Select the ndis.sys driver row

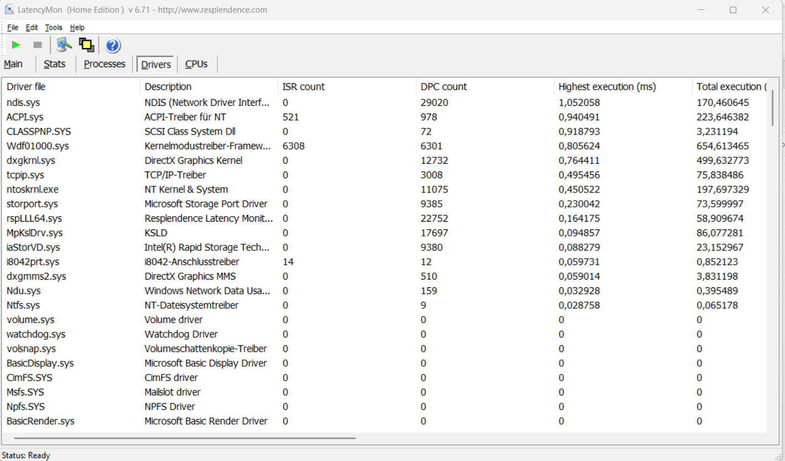(23, 103)
